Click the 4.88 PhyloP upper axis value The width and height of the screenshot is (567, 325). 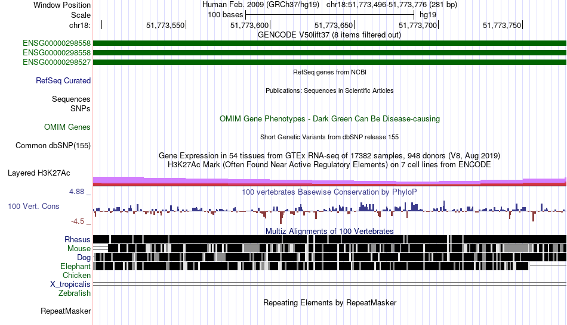(x=76, y=192)
